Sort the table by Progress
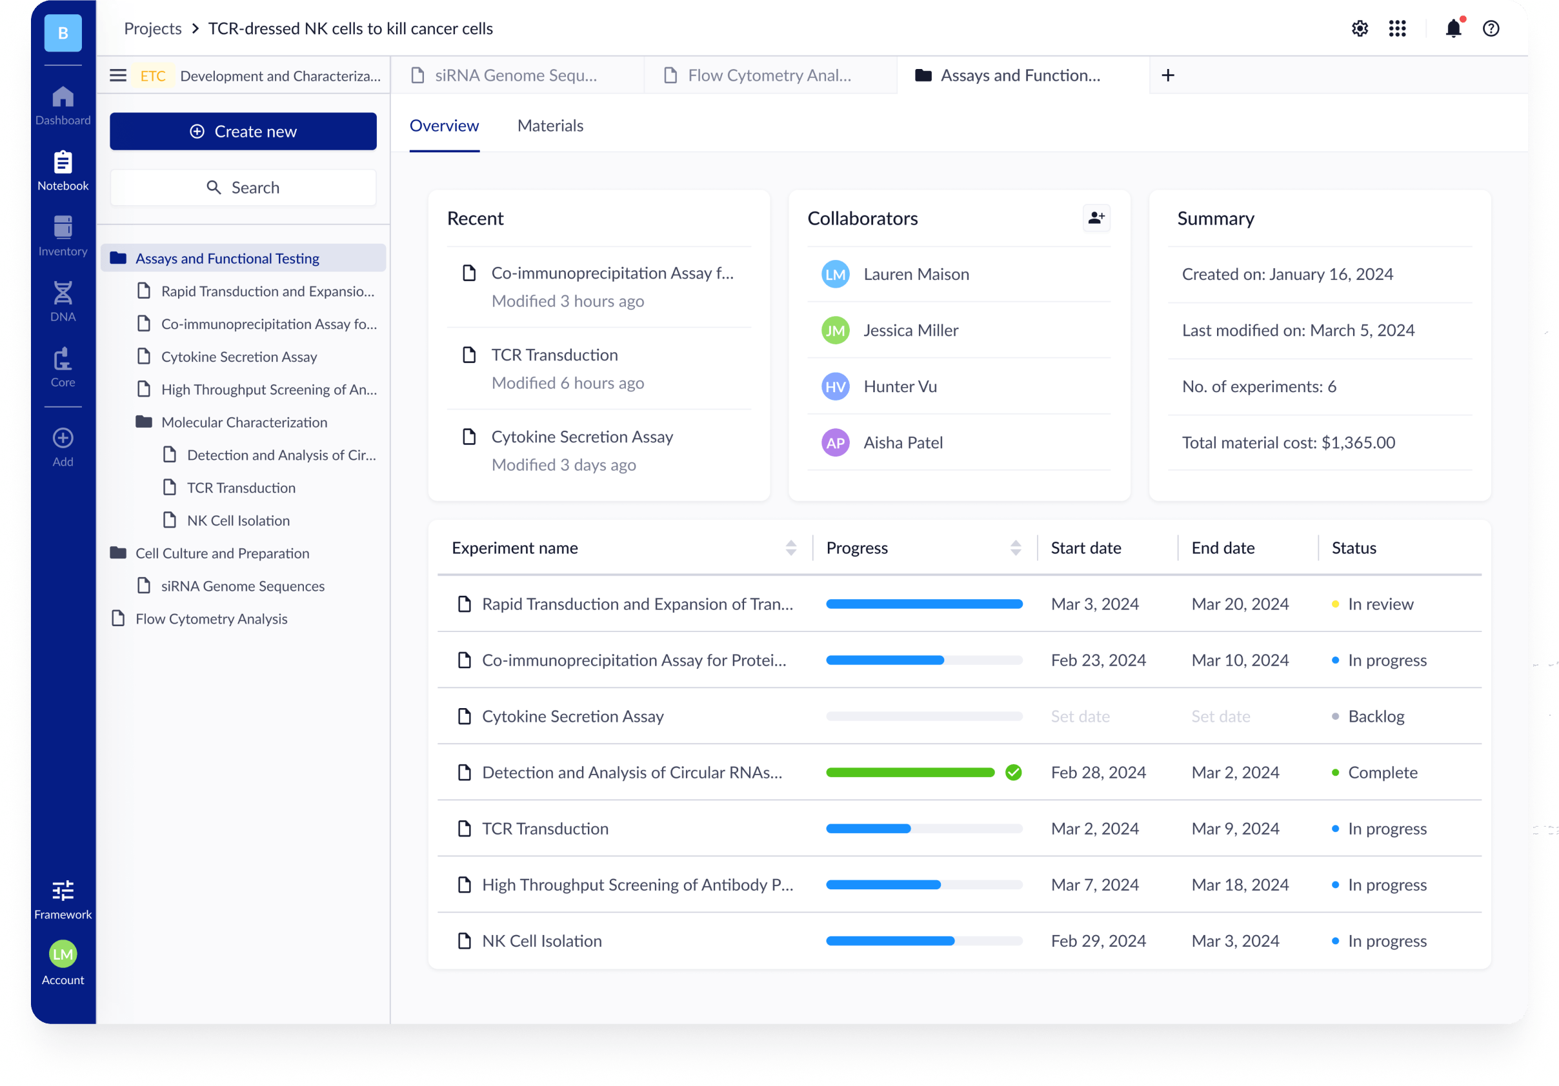 click(1015, 548)
